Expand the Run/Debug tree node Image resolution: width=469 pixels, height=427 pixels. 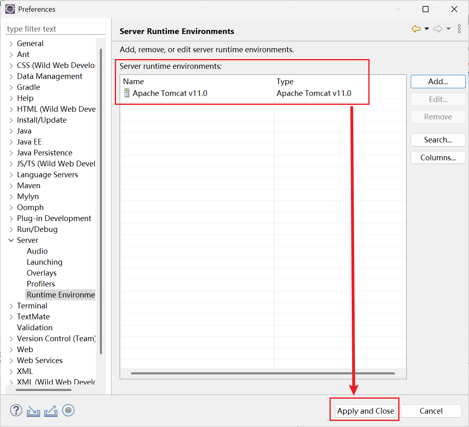(x=11, y=229)
